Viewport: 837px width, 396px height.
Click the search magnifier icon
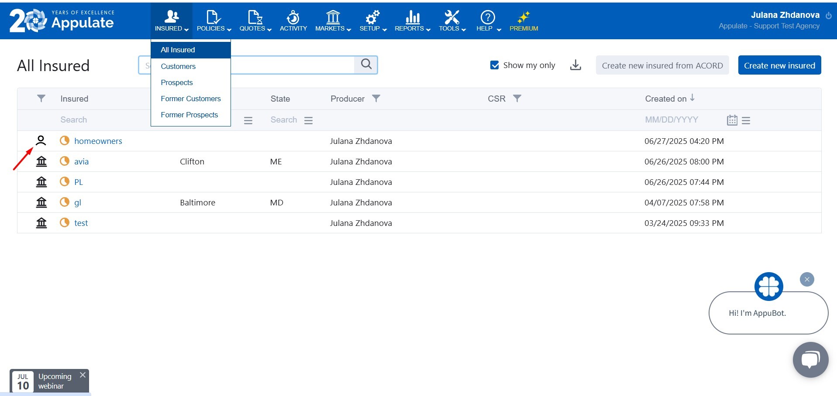[366, 65]
